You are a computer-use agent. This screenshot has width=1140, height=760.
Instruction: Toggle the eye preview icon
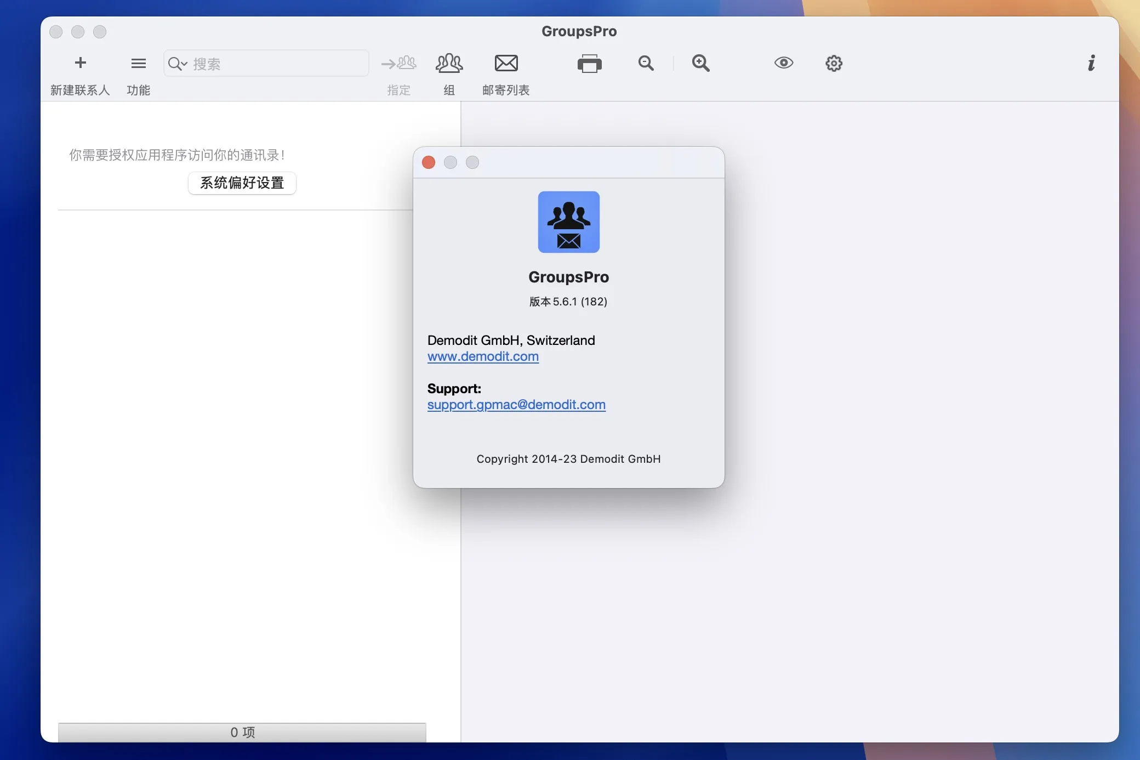(x=784, y=63)
